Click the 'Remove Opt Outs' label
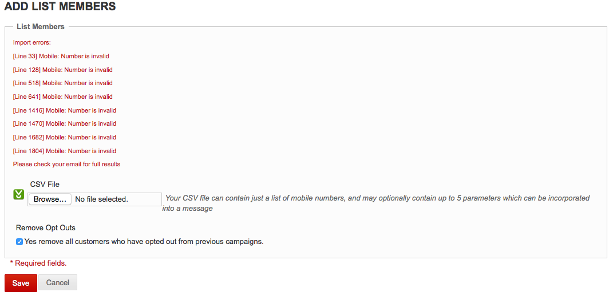Screen dimensions: 613x300 [46, 228]
